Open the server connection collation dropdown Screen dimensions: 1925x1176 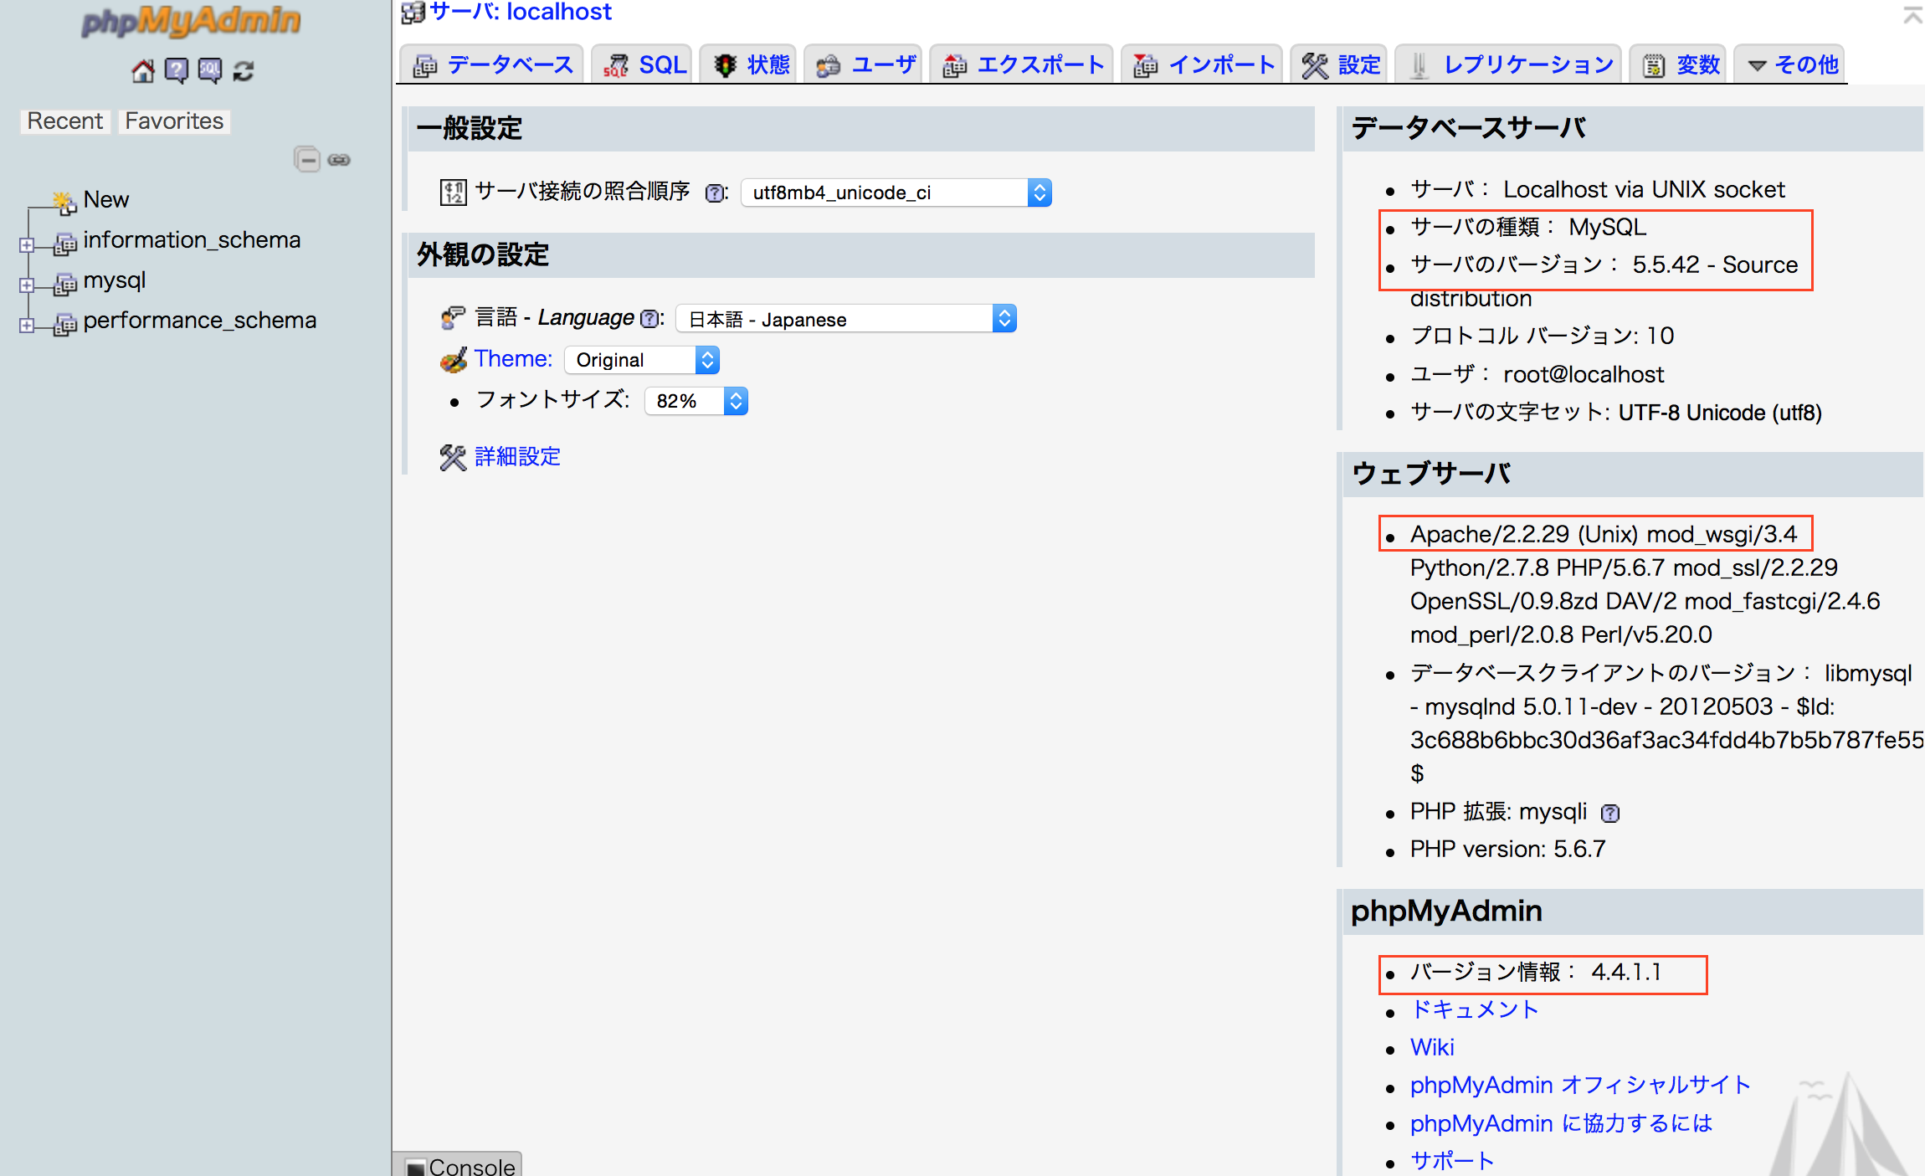896,193
